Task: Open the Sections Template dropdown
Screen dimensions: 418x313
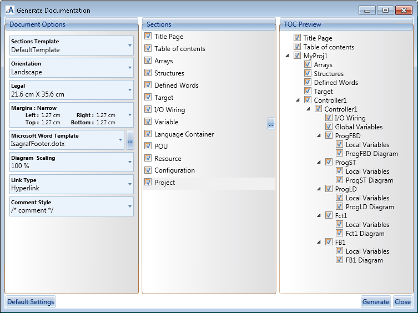Action: click(x=72, y=46)
